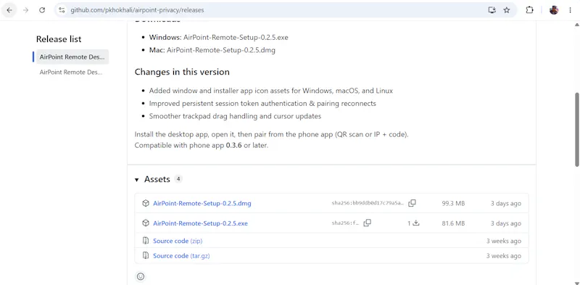Click 3 weeks ago in Source code (zip) row
This screenshot has height=285, width=580.
pyautogui.click(x=503, y=241)
